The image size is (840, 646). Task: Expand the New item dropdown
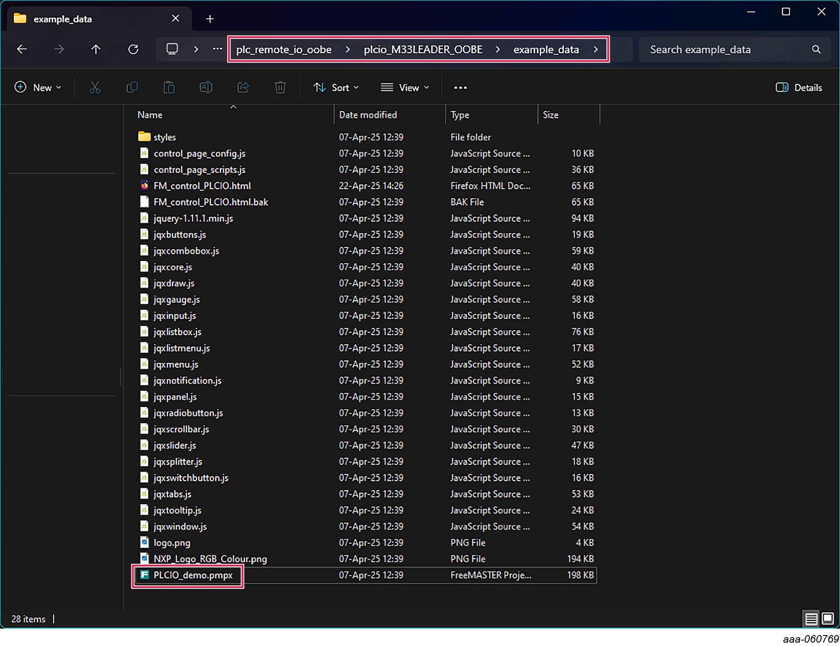pyautogui.click(x=38, y=87)
